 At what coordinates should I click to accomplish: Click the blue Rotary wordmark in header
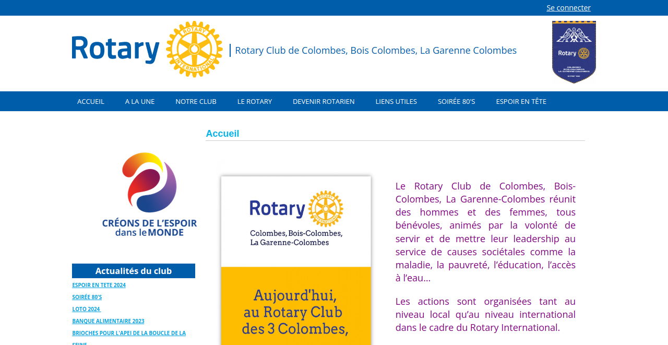[x=115, y=50]
